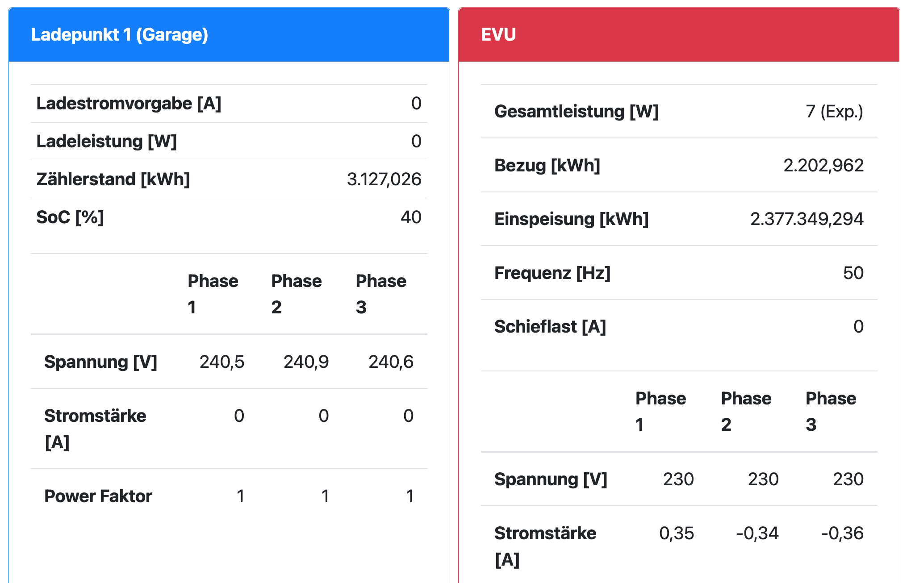Click the Zählerstand value 3.127,026
This screenshot has height=583, width=911.
[x=384, y=179]
